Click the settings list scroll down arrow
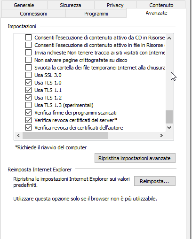The image size is (192, 239). (169, 128)
